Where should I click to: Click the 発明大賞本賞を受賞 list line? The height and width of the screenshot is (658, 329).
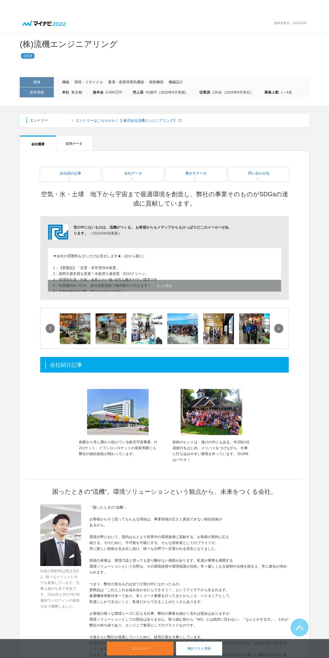click(101, 274)
